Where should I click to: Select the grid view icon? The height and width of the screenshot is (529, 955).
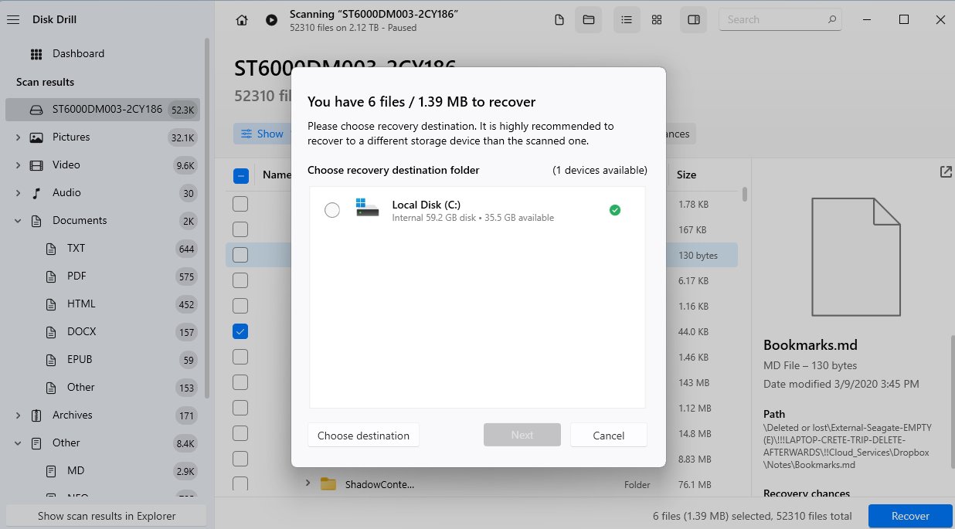[x=656, y=20]
